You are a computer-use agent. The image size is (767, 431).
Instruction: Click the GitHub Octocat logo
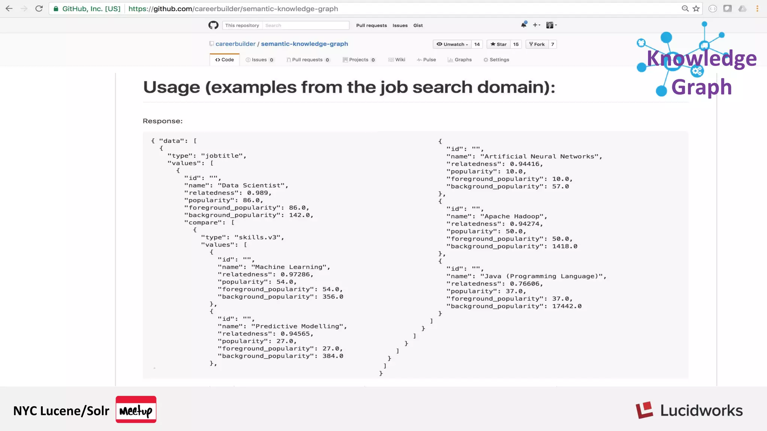(x=213, y=25)
